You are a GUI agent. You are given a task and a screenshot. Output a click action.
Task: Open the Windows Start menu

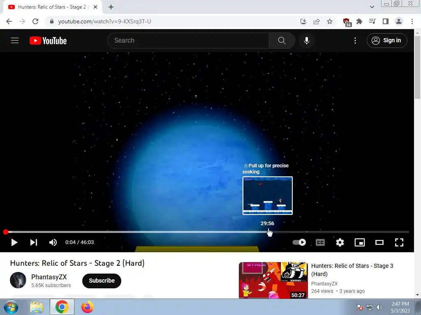point(11,307)
